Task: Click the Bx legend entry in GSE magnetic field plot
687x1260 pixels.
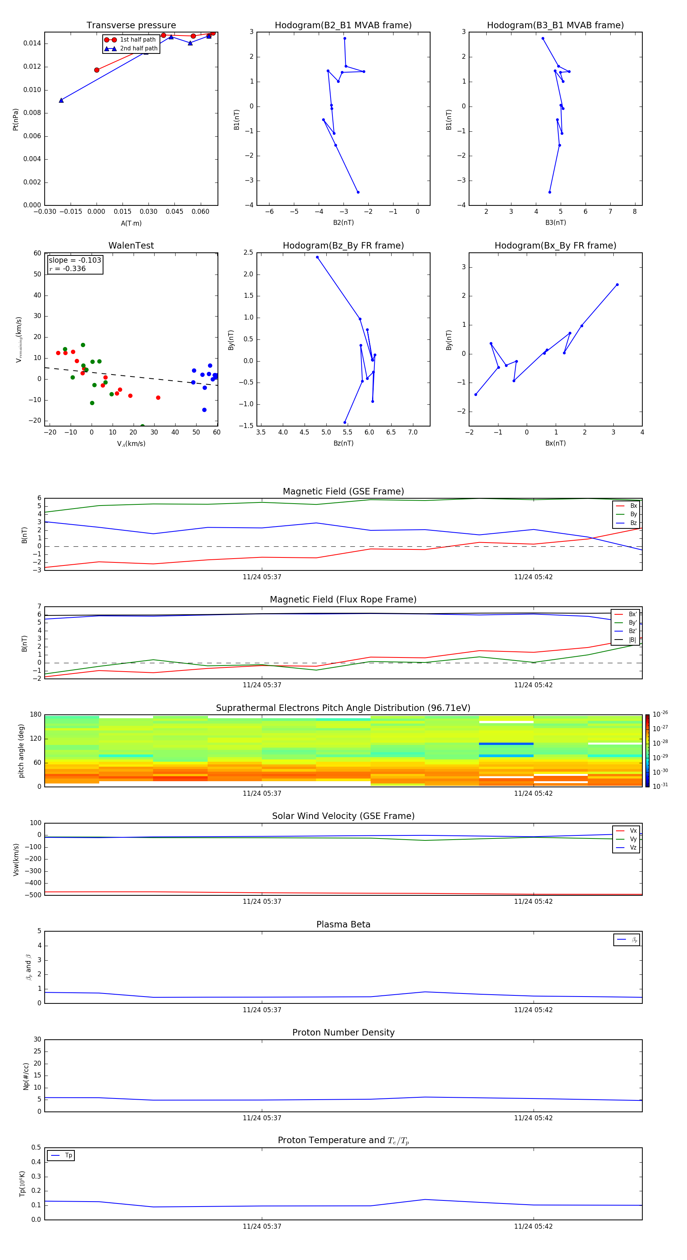Action: click(626, 506)
